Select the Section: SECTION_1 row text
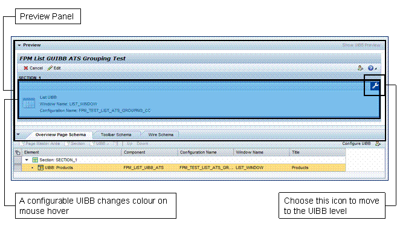400x226 pixels. (58, 160)
